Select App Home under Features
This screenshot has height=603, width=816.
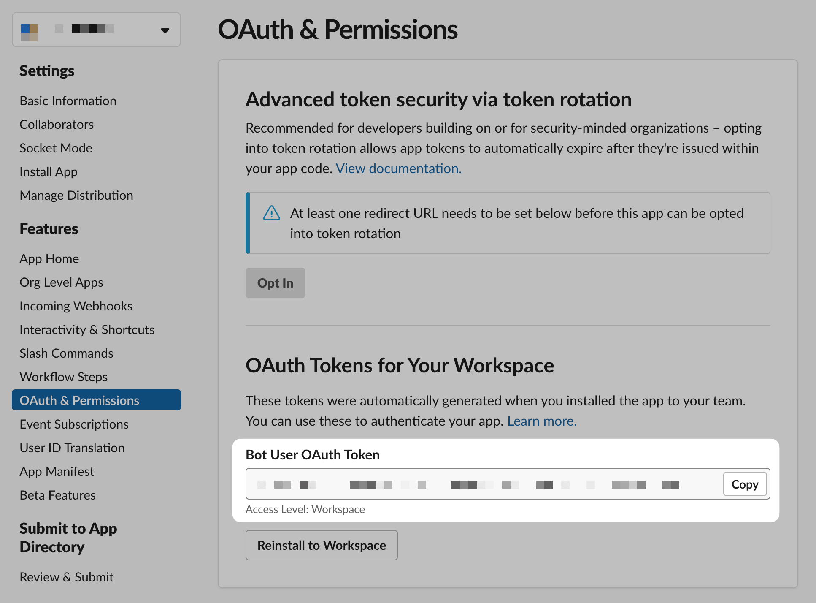coord(49,259)
